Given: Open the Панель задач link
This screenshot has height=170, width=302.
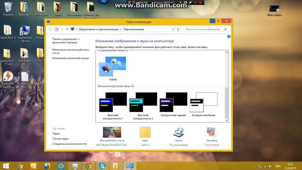Looking at the screenshot, I should [60, 138].
